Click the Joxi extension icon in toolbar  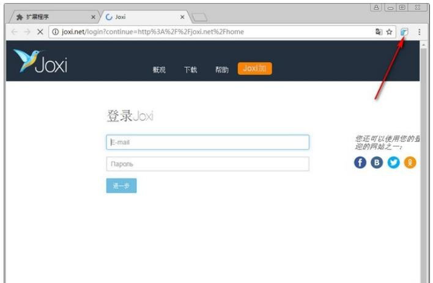(x=404, y=32)
